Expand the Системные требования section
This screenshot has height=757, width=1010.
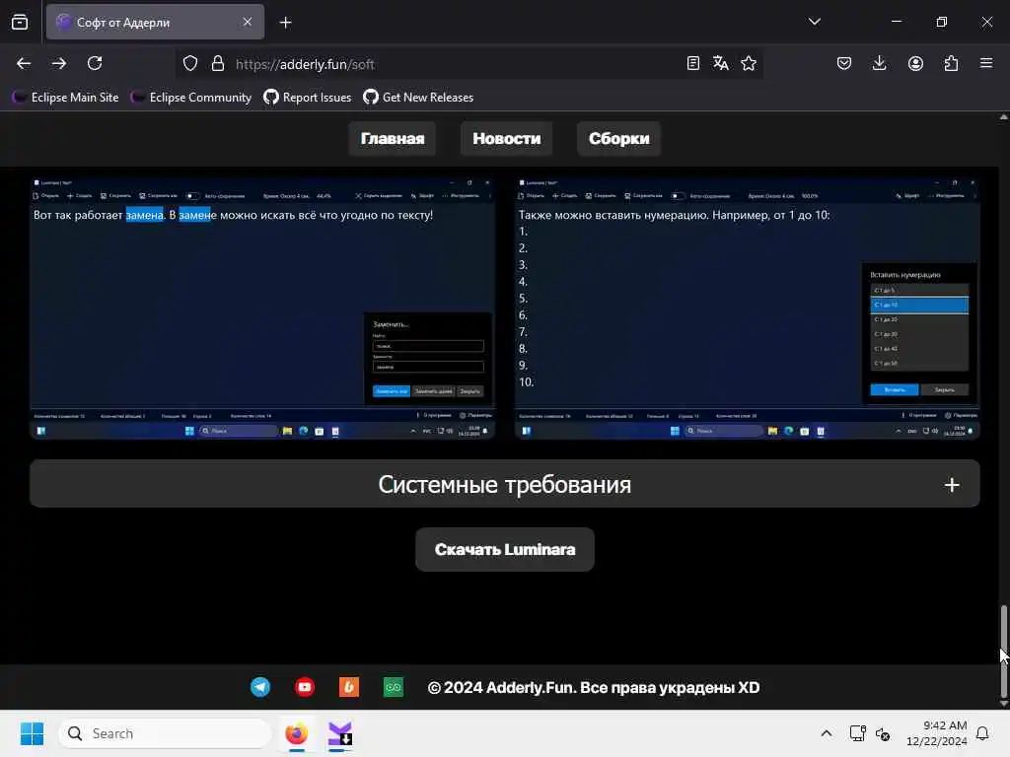[x=505, y=484]
